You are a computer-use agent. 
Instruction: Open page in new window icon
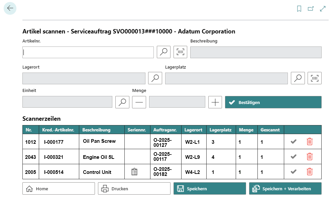coord(311,9)
